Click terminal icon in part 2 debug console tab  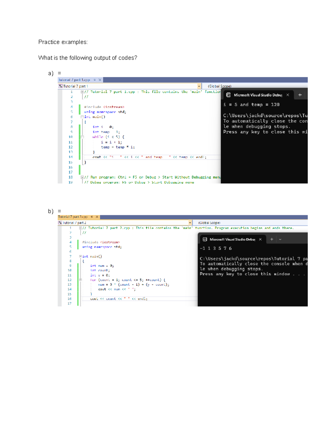coord(205,239)
